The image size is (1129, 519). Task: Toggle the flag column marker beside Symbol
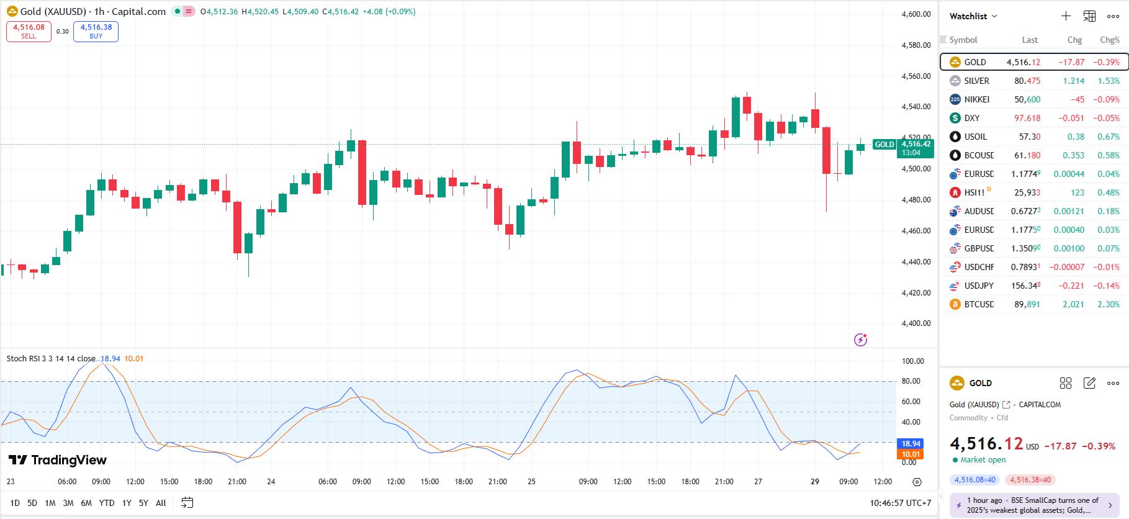[x=944, y=40]
